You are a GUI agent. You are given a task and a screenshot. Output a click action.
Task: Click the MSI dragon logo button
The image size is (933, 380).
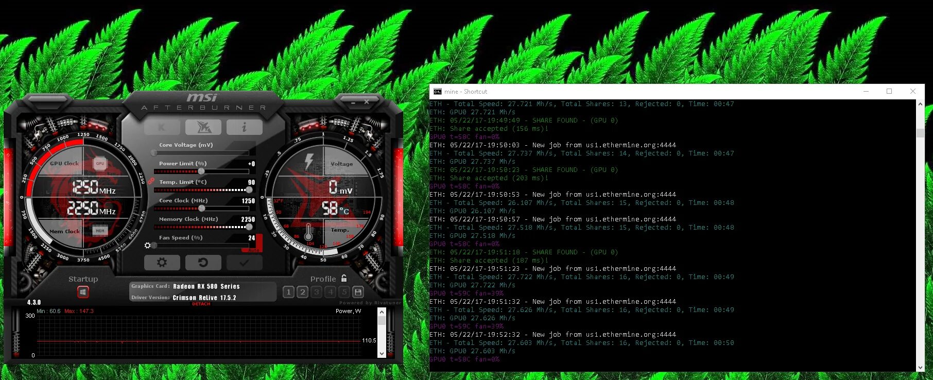[x=203, y=127]
